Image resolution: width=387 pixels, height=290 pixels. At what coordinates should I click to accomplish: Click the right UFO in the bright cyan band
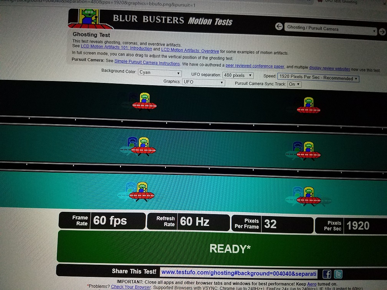[309, 196]
